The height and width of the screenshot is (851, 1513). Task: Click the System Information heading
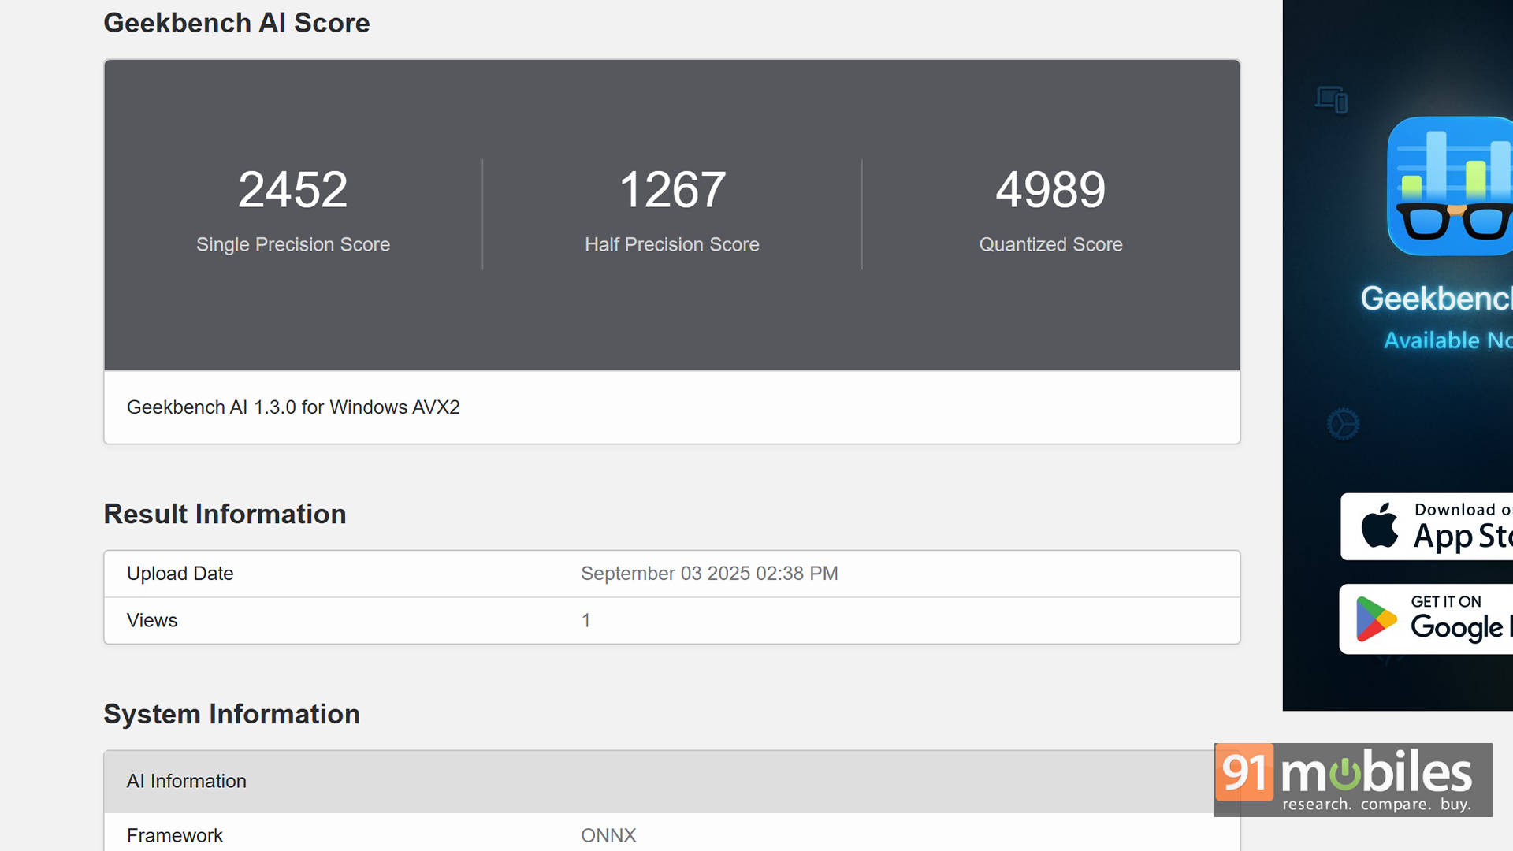[232, 714]
